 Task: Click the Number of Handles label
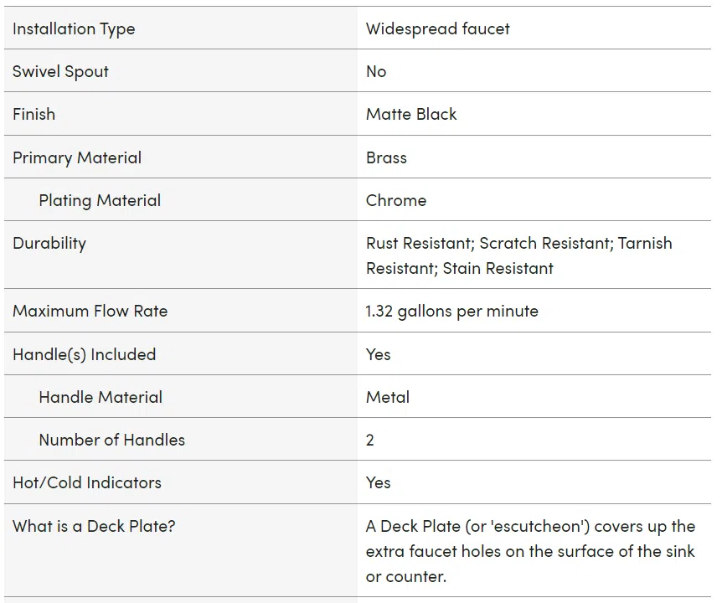(112, 440)
